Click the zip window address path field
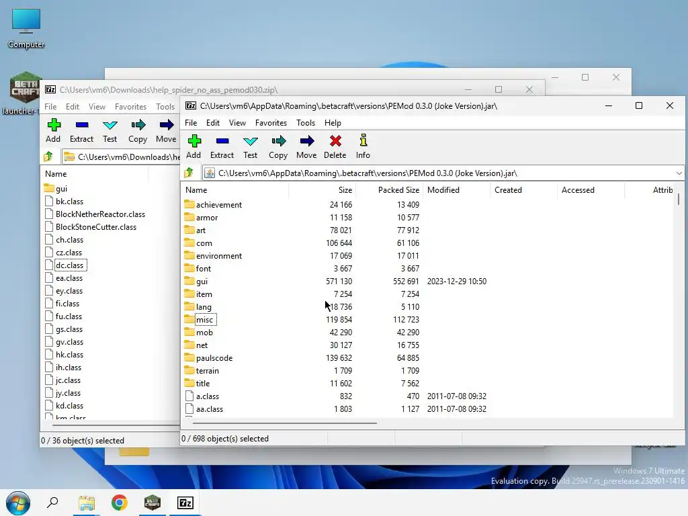Screen dimensions: 688x516 (x=121, y=157)
